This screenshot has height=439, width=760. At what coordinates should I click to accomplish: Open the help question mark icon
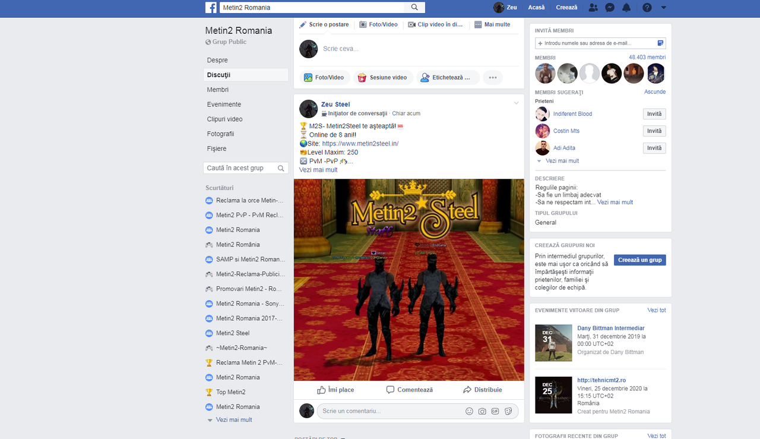(x=647, y=8)
